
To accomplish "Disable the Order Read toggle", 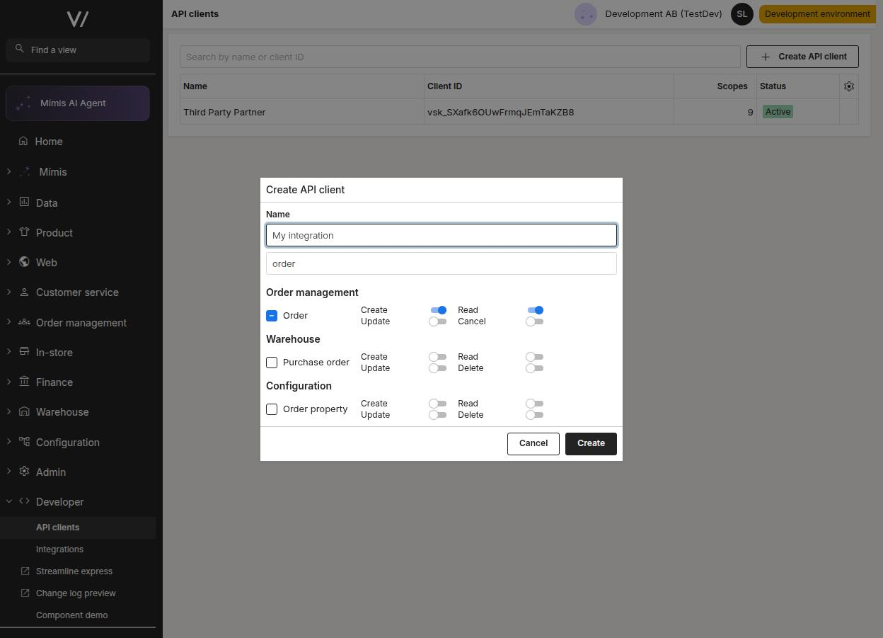I will point(535,310).
